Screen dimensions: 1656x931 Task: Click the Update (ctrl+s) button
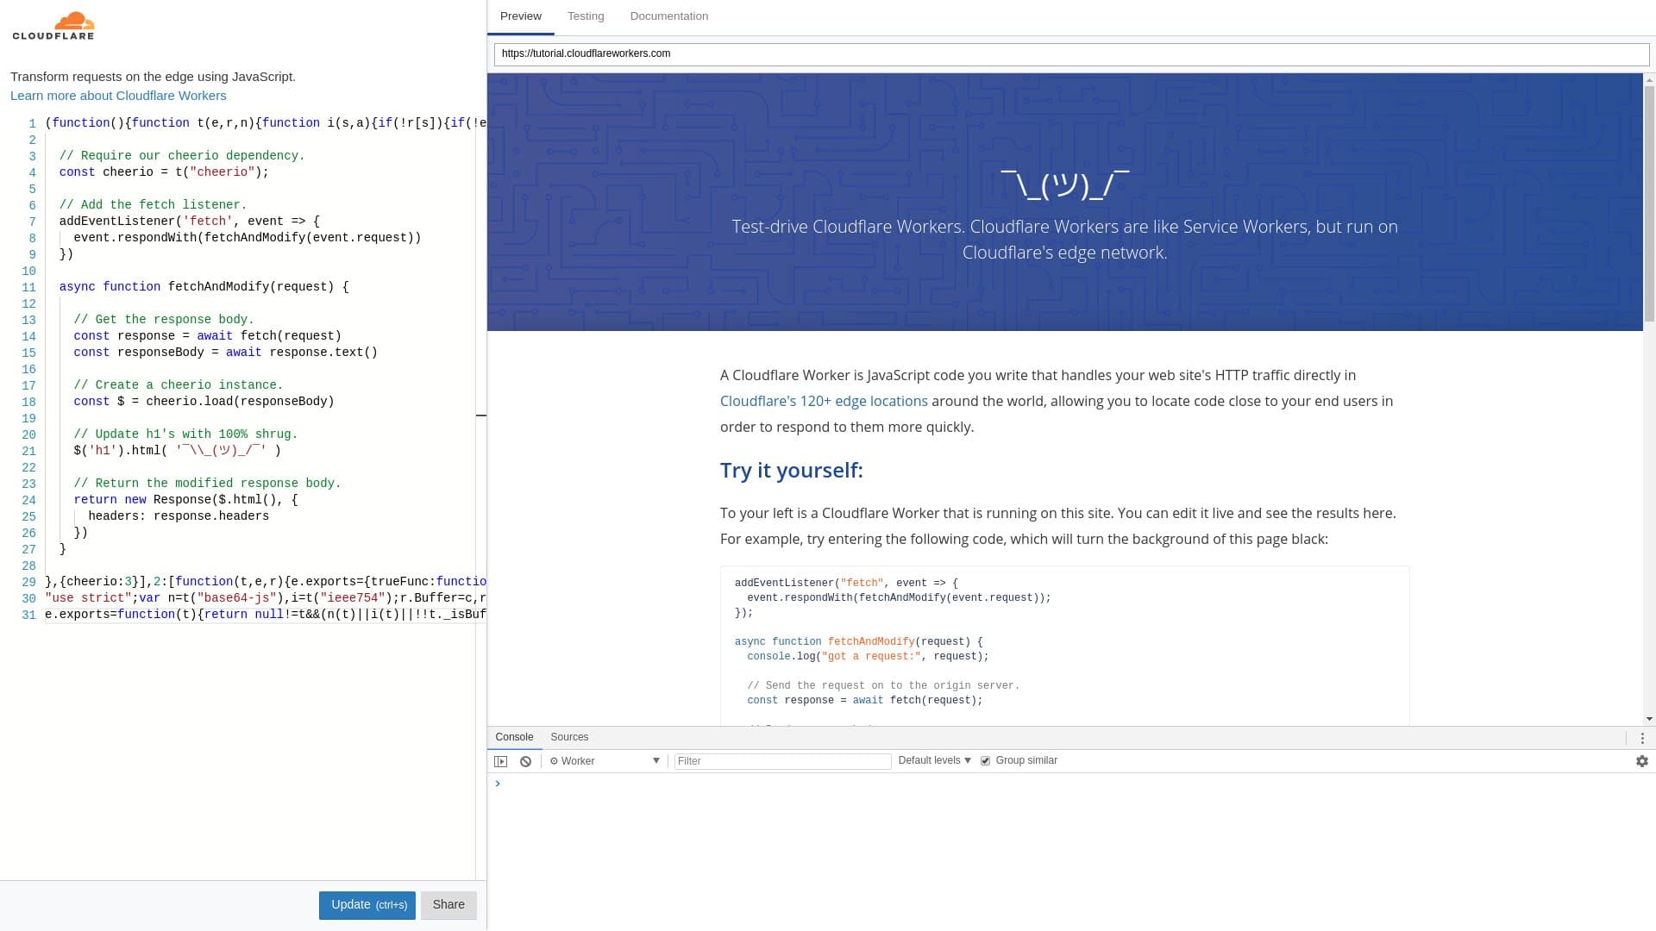[x=367, y=905]
